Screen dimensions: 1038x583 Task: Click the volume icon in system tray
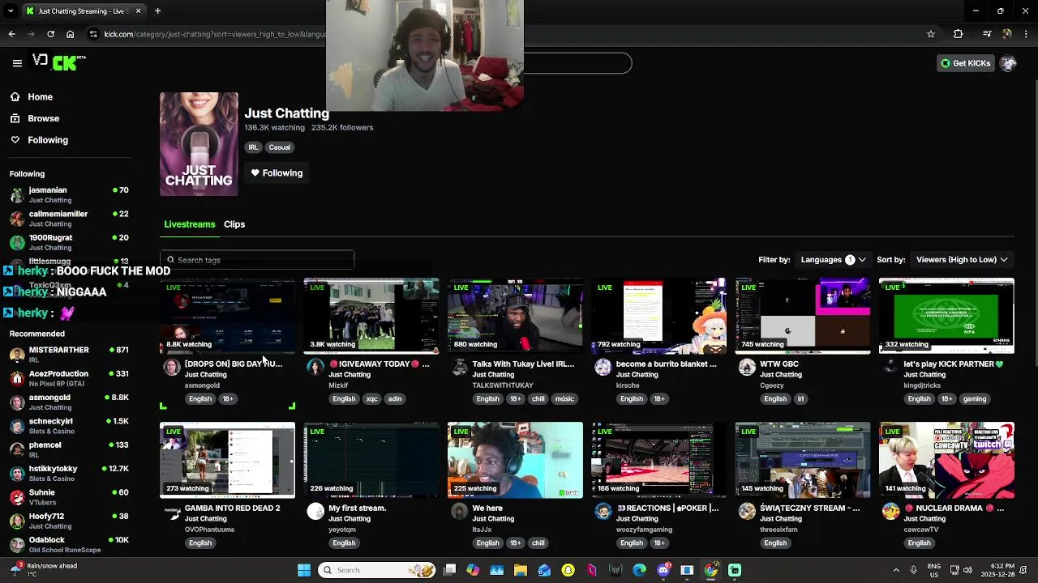coord(967,570)
